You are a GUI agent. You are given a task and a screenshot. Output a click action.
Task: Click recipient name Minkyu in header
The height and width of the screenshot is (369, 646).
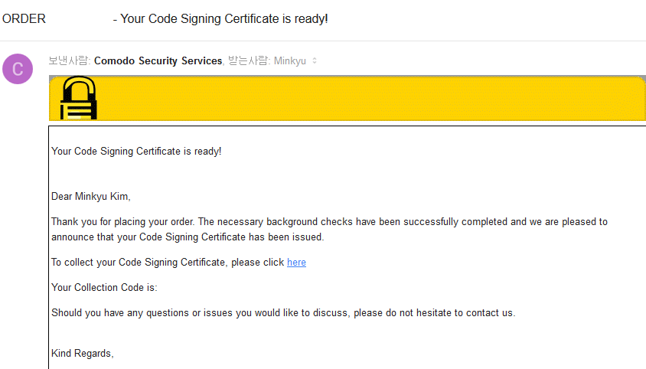tap(290, 60)
